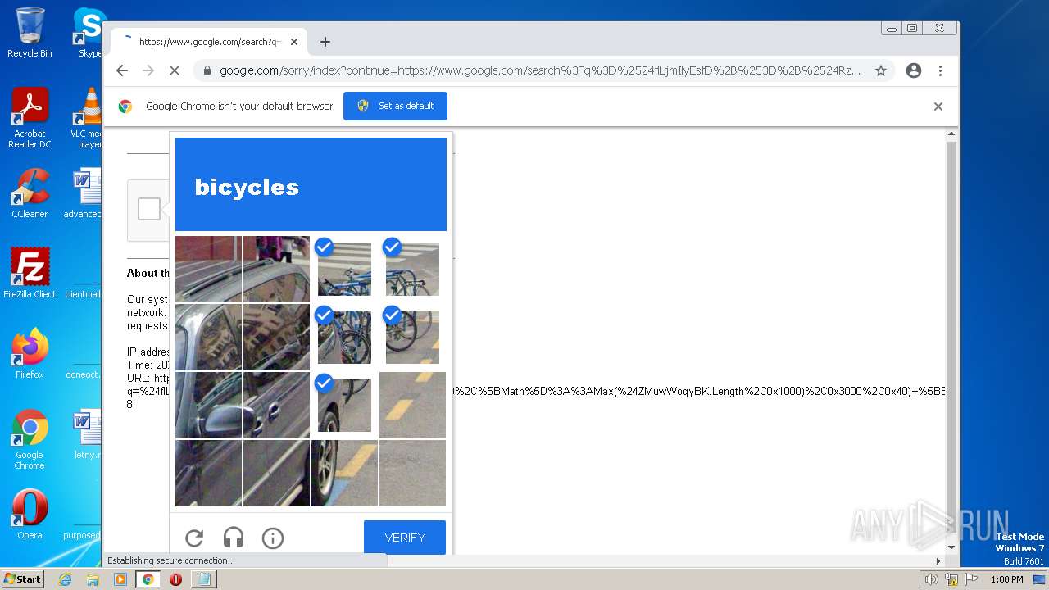Screen dimensions: 1049x590
Task: Deselect second-row right bicycle tile
Action: [412, 337]
